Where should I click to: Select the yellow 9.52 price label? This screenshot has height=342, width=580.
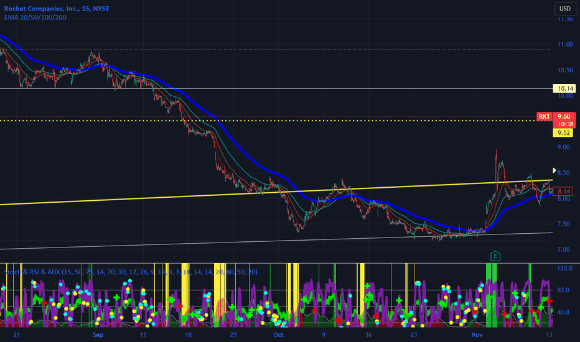(563, 132)
